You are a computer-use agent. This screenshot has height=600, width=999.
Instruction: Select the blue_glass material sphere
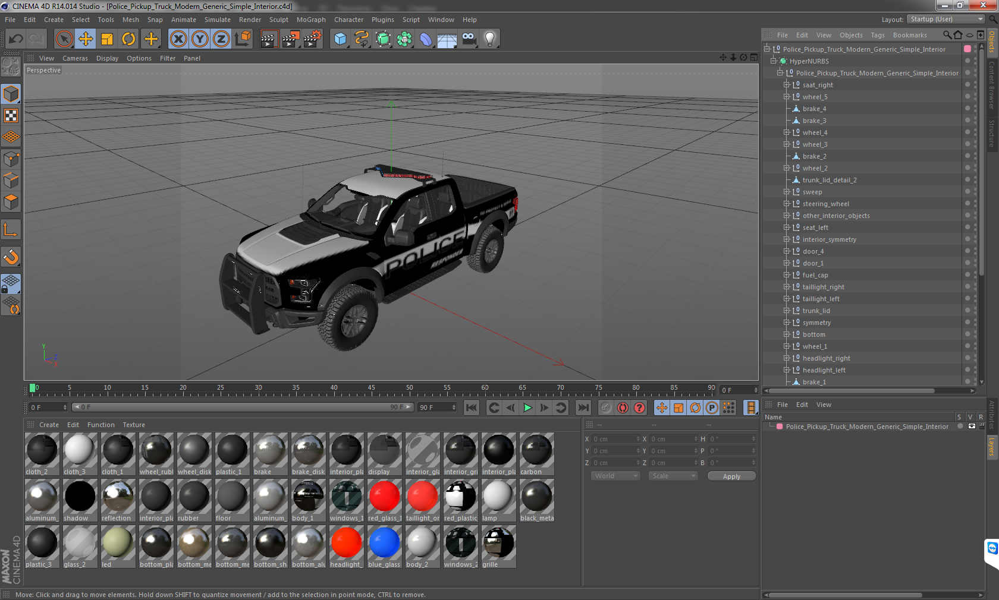click(x=384, y=543)
